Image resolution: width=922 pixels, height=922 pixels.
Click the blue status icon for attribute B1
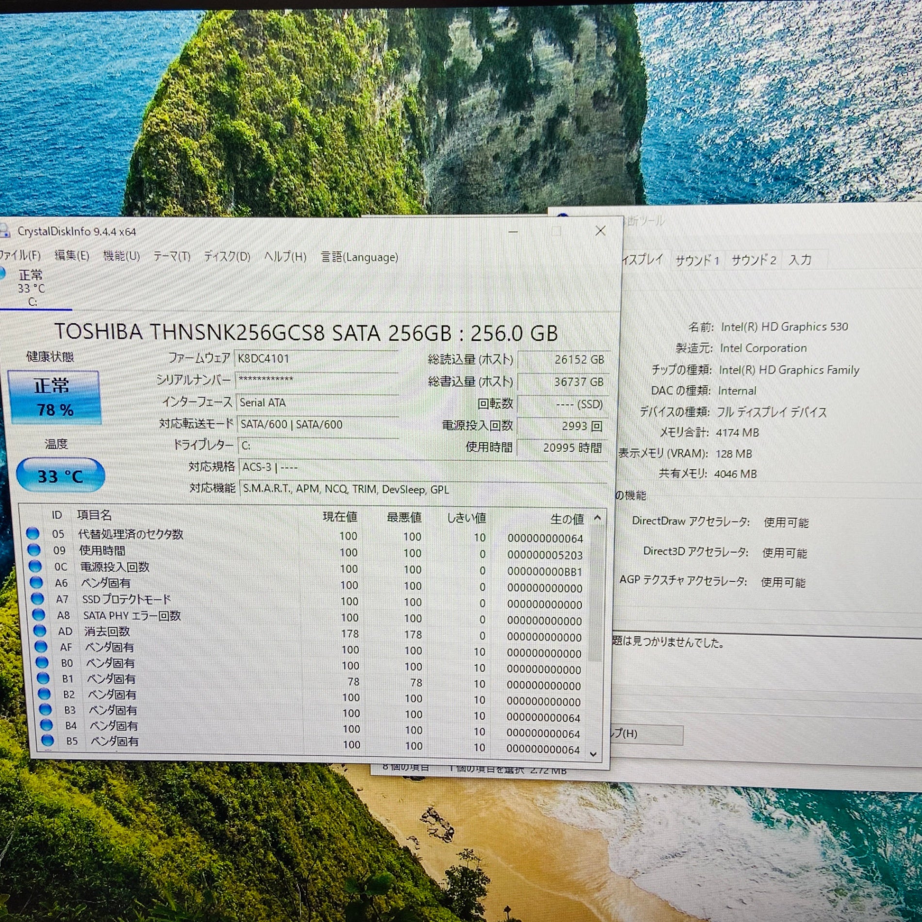[43, 678]
